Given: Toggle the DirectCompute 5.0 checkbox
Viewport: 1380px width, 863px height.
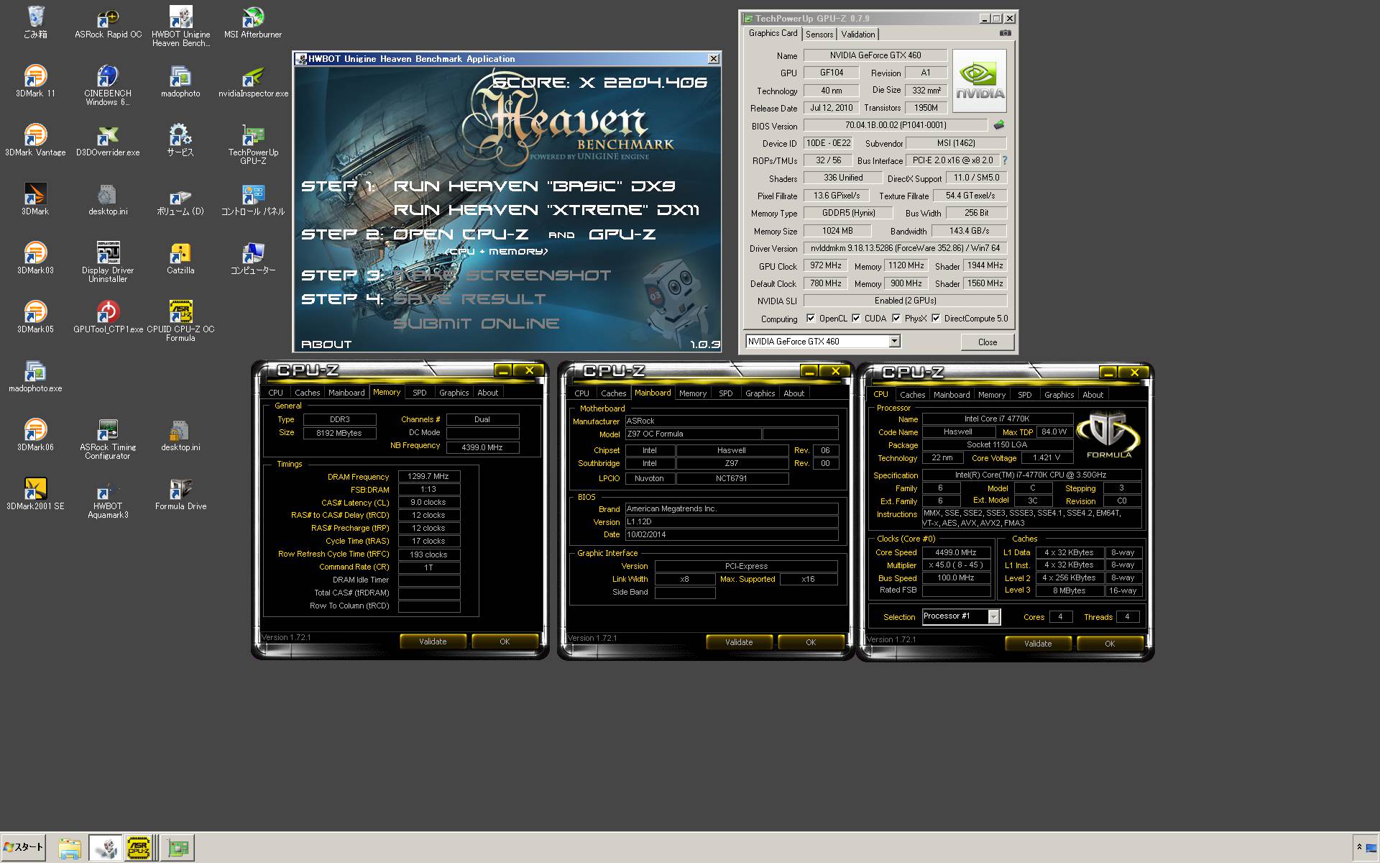Looking at the screenshot, I should (x=936, y=318).
